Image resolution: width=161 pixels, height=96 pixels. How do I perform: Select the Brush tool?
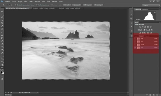[2, 32]
